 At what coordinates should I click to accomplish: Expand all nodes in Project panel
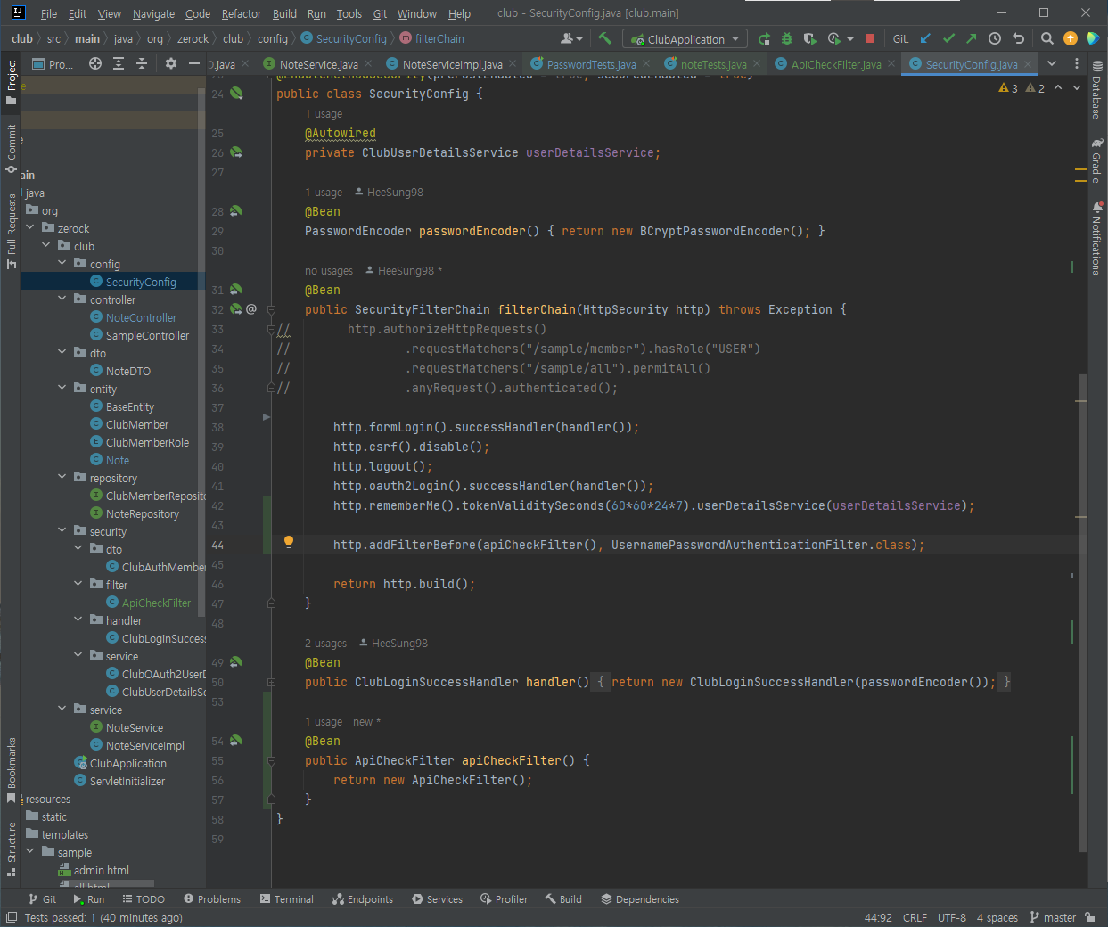tap(119, 63)
